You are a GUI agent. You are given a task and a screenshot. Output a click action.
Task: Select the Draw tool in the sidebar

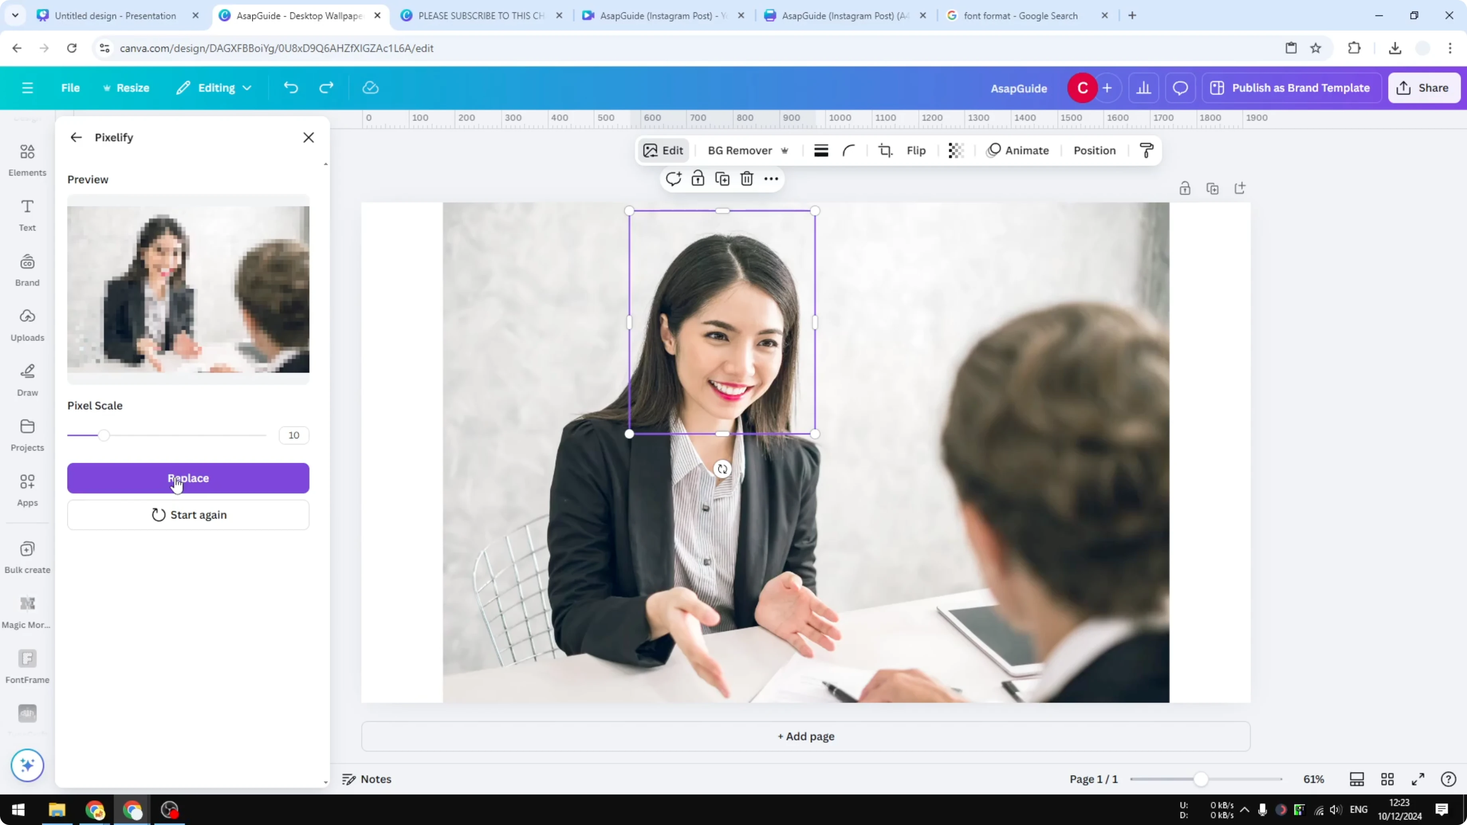click(27, 379)
